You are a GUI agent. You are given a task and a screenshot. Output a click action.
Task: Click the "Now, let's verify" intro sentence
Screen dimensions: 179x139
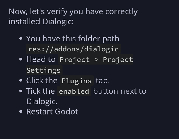(x=73, y=12)
